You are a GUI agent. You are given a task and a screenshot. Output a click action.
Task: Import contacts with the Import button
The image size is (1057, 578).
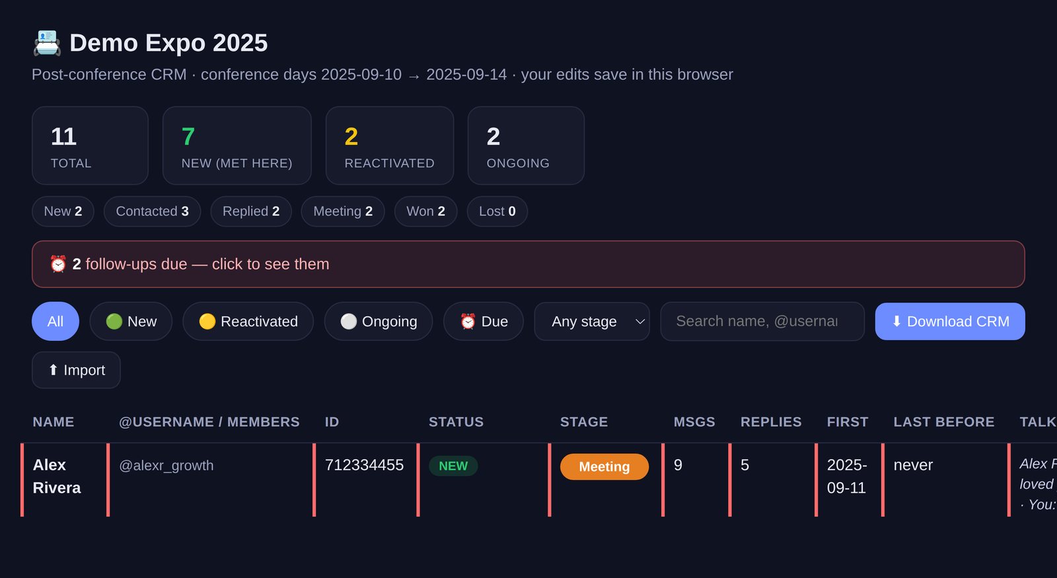click(x=76, y=370)
